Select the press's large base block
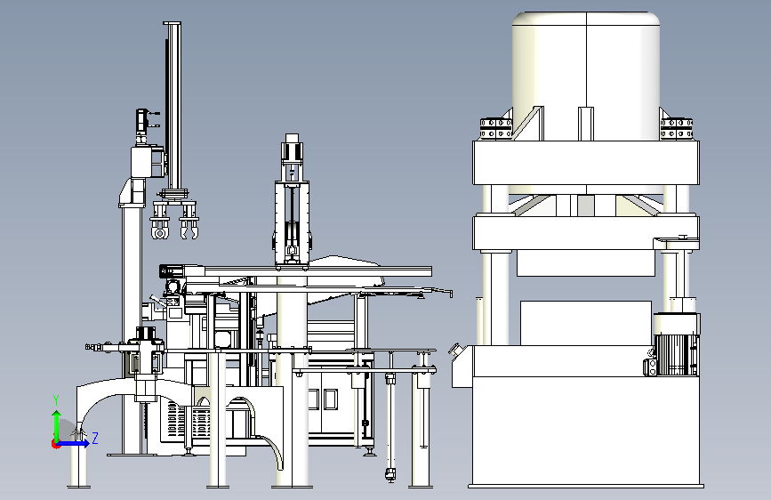771x500 pixels. point(586,431)
